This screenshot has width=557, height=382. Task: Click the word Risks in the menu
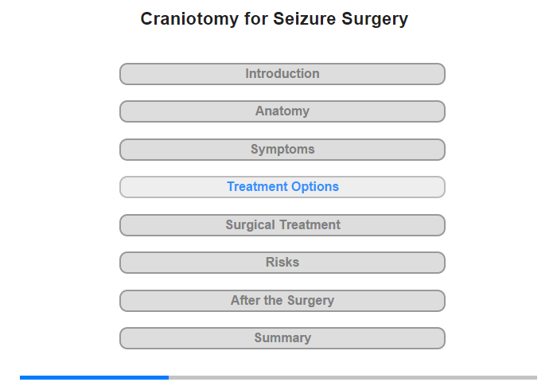tap(282, 263)
